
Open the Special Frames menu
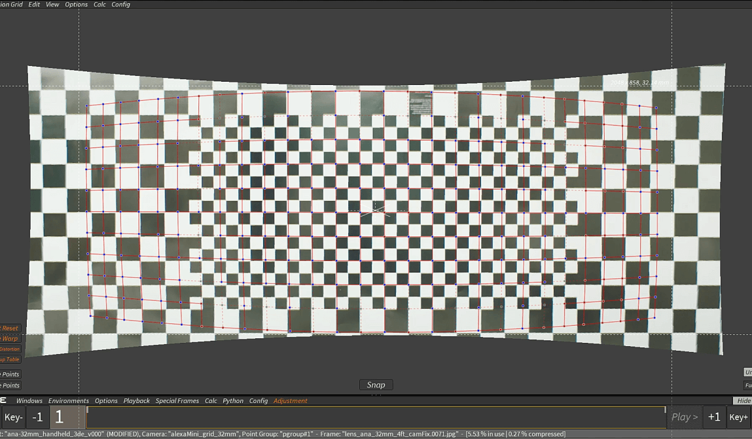coord(177,400)
